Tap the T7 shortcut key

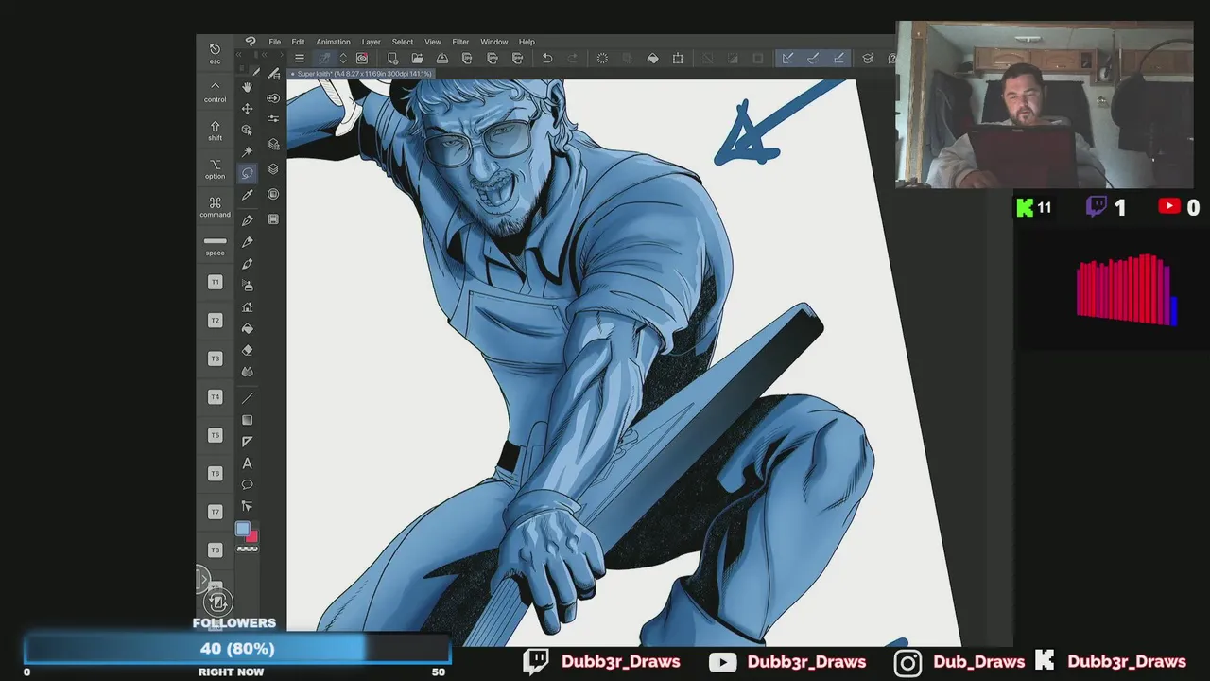pos(215,512)
